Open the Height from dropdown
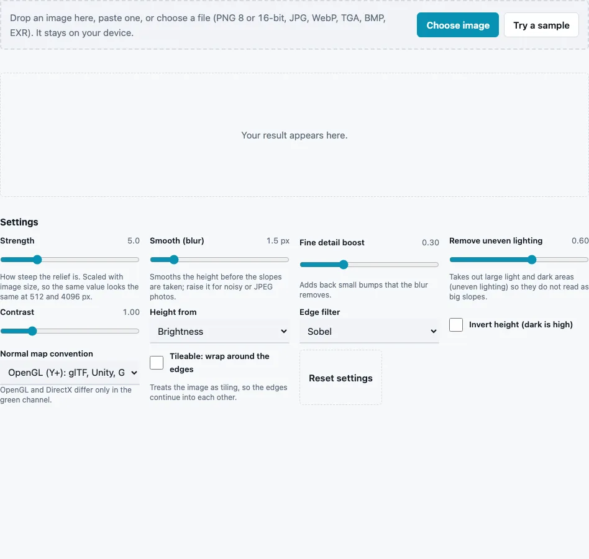 click(x=219, y=332)
